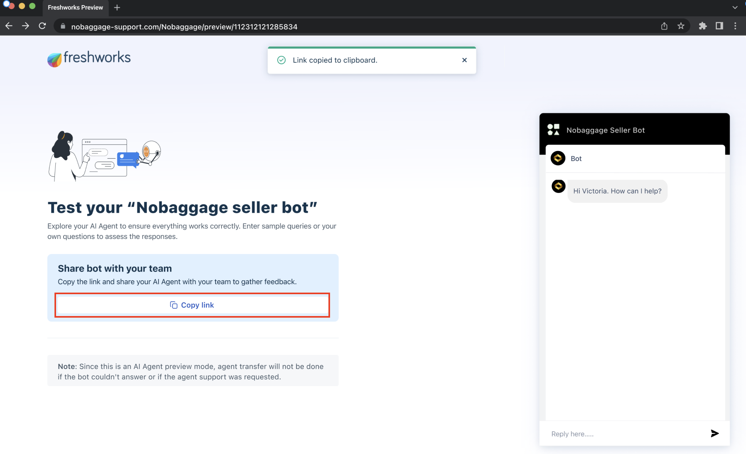The height and width of the screenshot is (454, 746).
Task: Click the address bar URL
Action: tap(184, 27)
